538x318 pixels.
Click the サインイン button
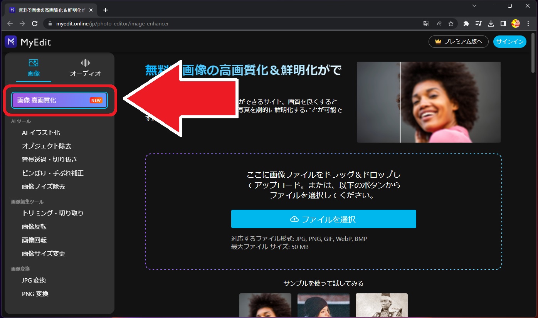click(x=510, y=42)
